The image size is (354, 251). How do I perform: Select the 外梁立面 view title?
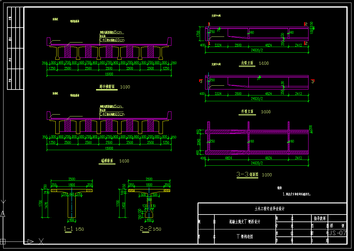pos(247,112)
